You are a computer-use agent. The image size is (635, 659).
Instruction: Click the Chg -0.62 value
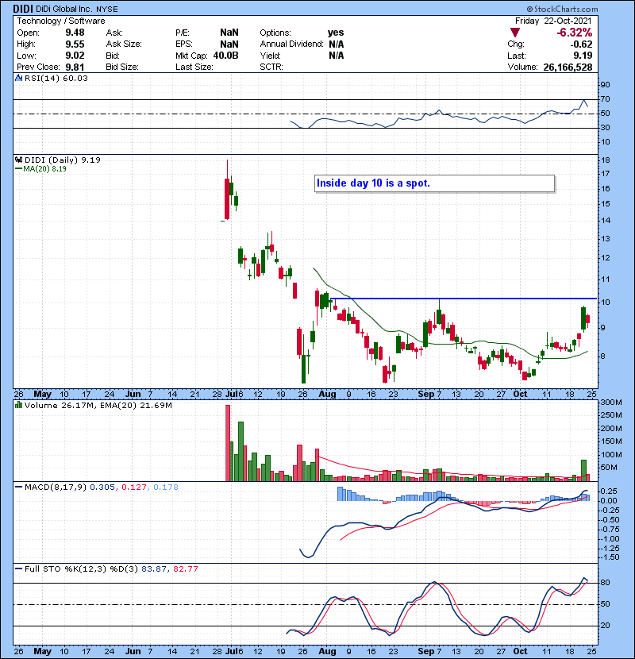(x=581, y=44)
